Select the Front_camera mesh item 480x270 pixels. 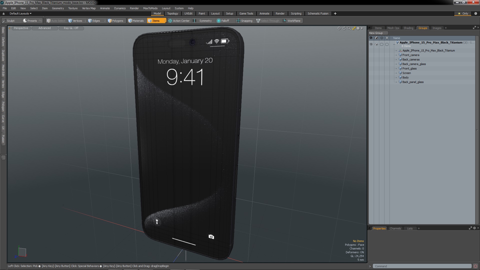[411, 55]
